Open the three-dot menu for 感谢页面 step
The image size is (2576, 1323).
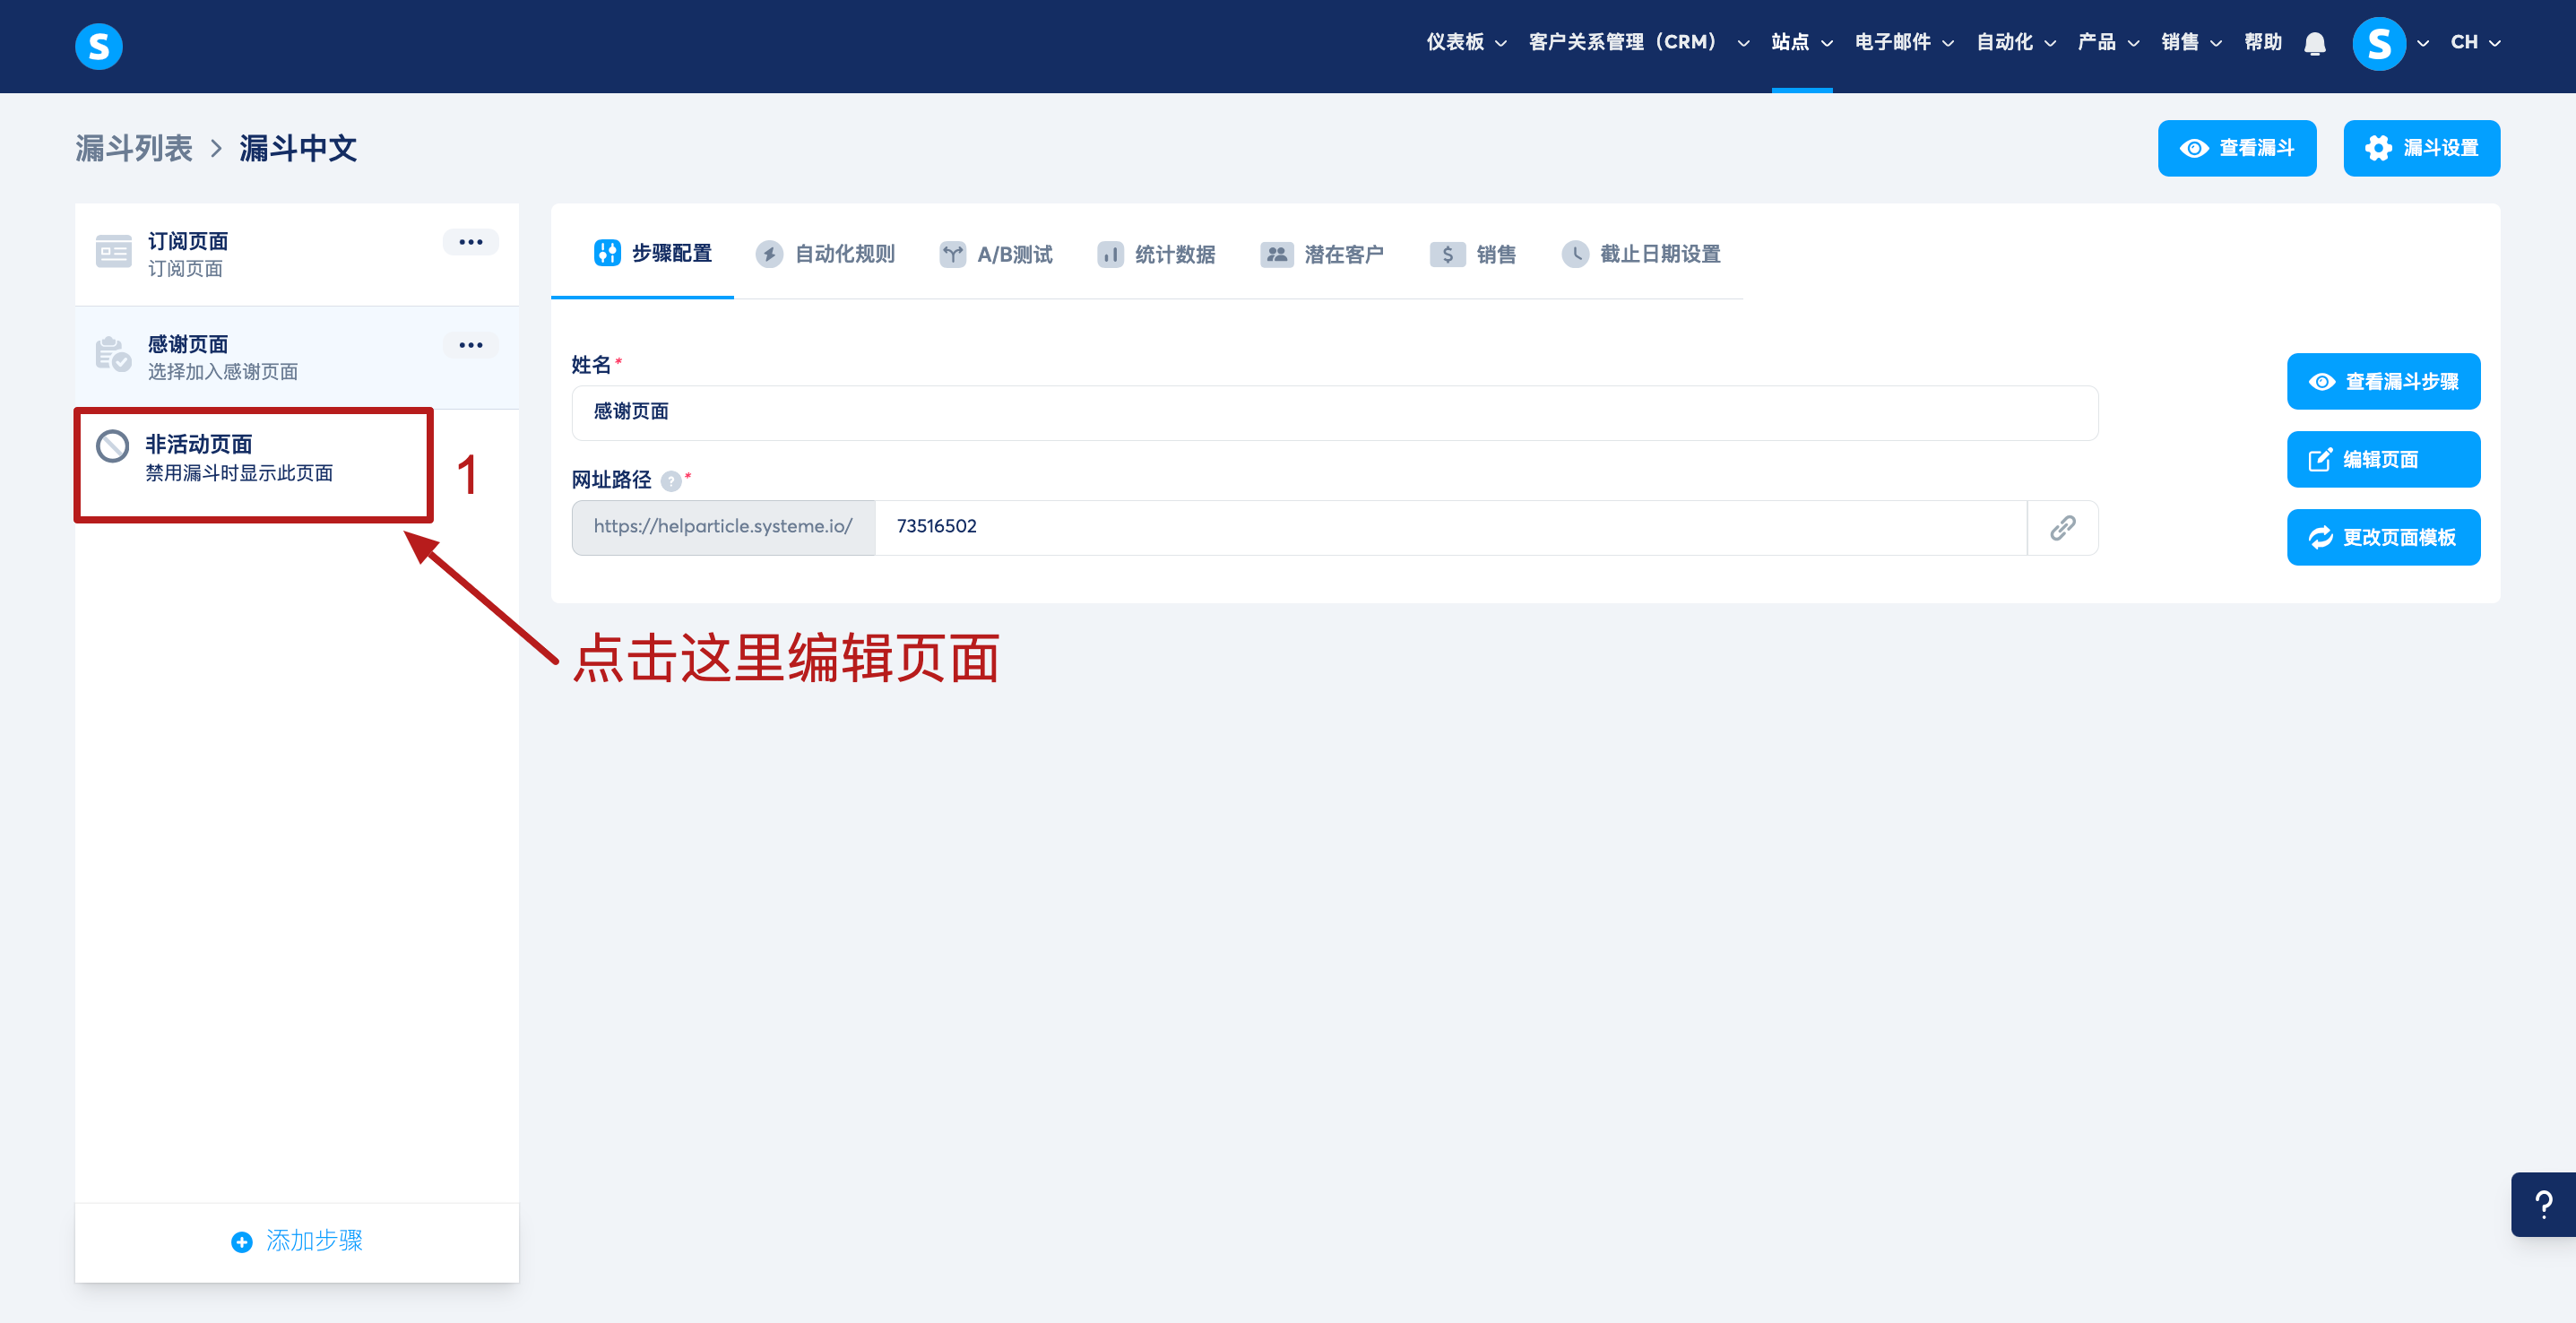coord(470,345)
